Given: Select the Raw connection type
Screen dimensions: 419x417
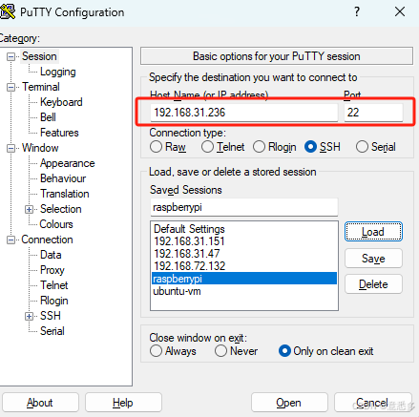Looking at the screenshot, I should tap(156, 147).
